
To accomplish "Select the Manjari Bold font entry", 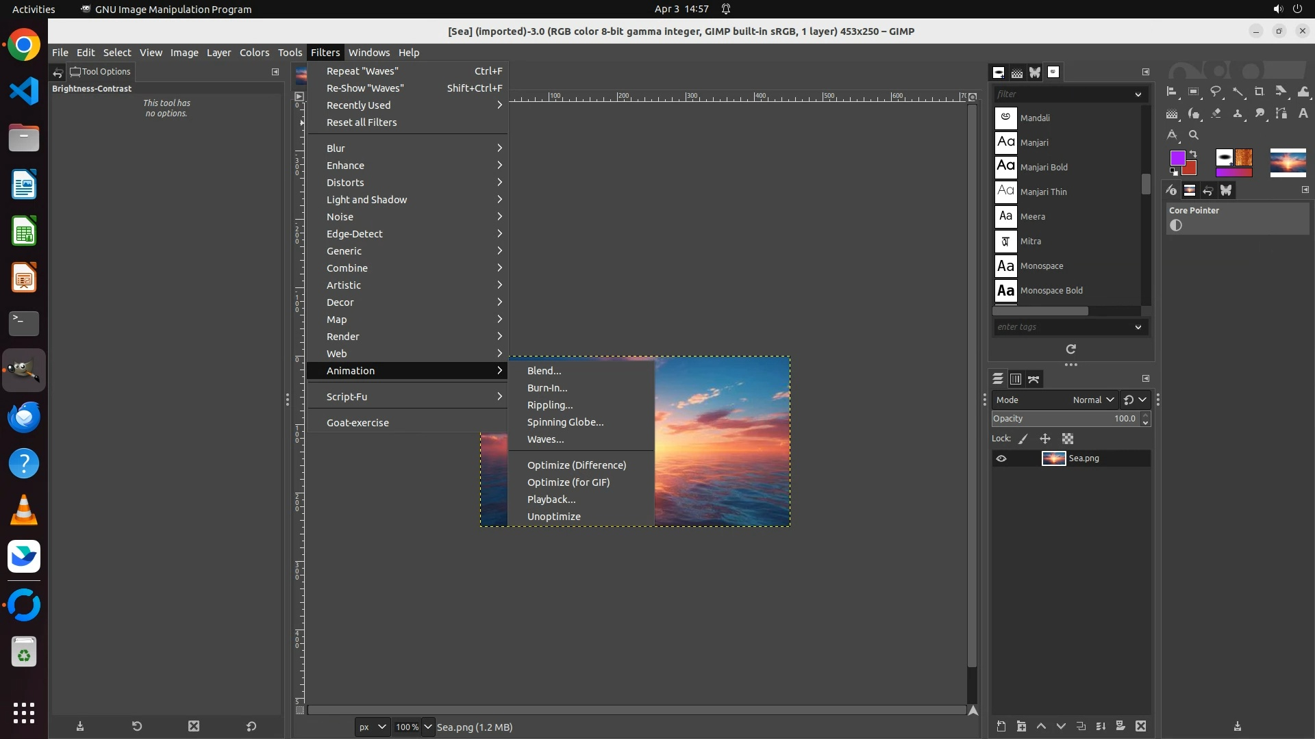I will pyautogui.click(x=1043, y=167).
